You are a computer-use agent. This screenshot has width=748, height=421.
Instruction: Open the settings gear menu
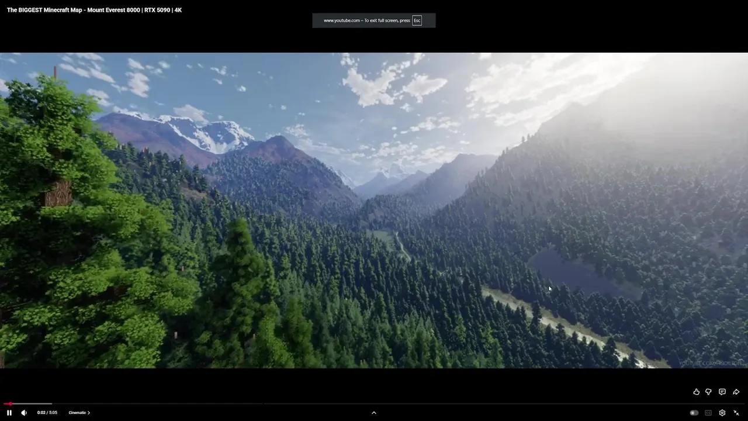click(722, 413)
